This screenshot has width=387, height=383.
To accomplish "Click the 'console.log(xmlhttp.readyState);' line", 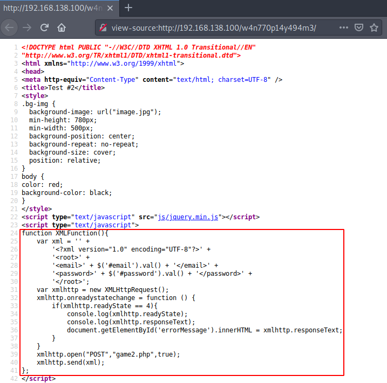I will point(127,314).
